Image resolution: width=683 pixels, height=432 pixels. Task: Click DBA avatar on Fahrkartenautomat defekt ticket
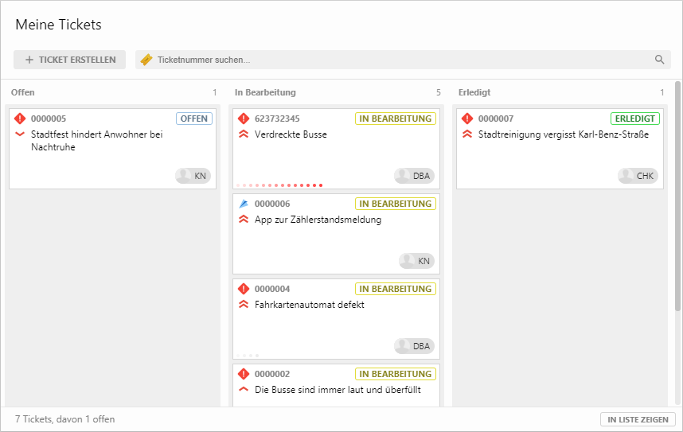pos(415,346)
